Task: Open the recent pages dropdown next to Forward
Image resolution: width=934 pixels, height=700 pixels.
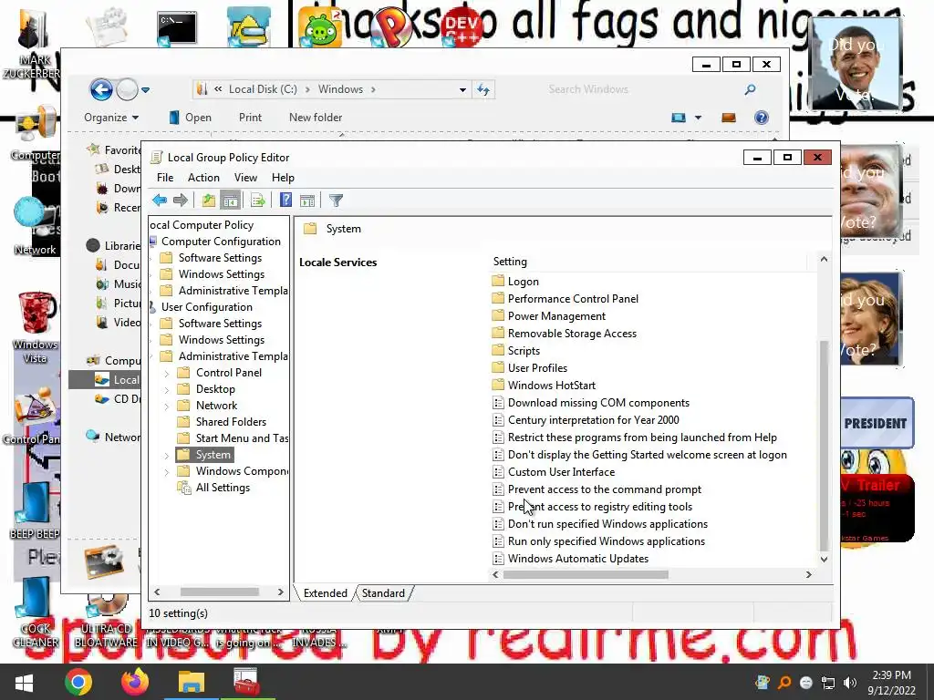Action: click(x=145, y=90)
